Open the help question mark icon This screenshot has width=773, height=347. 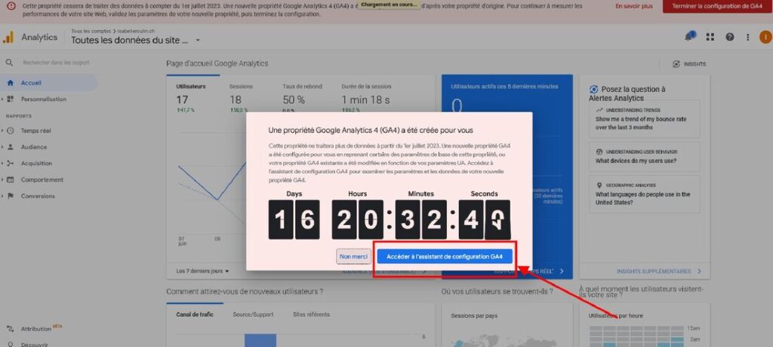coord(730,37)
